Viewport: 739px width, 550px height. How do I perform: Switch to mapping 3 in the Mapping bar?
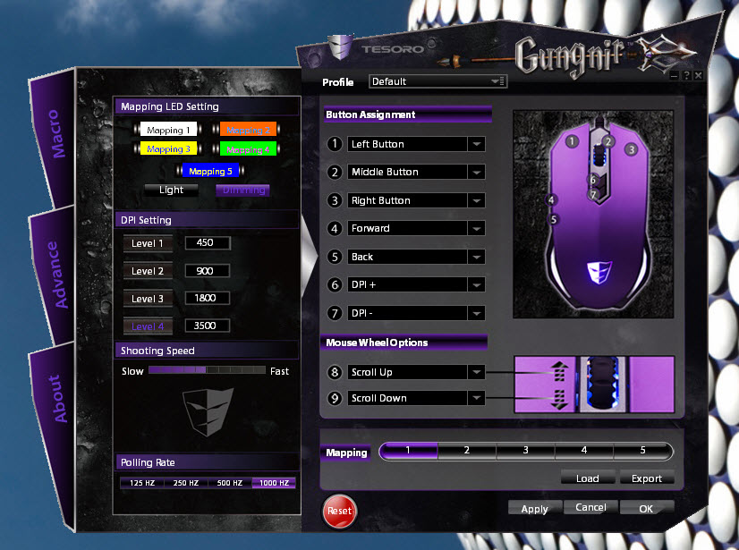click(525, 451)
